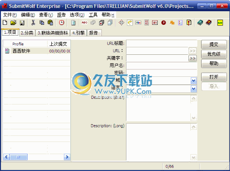
Task: Click the 提交 button
Action: tap(214, 45)
